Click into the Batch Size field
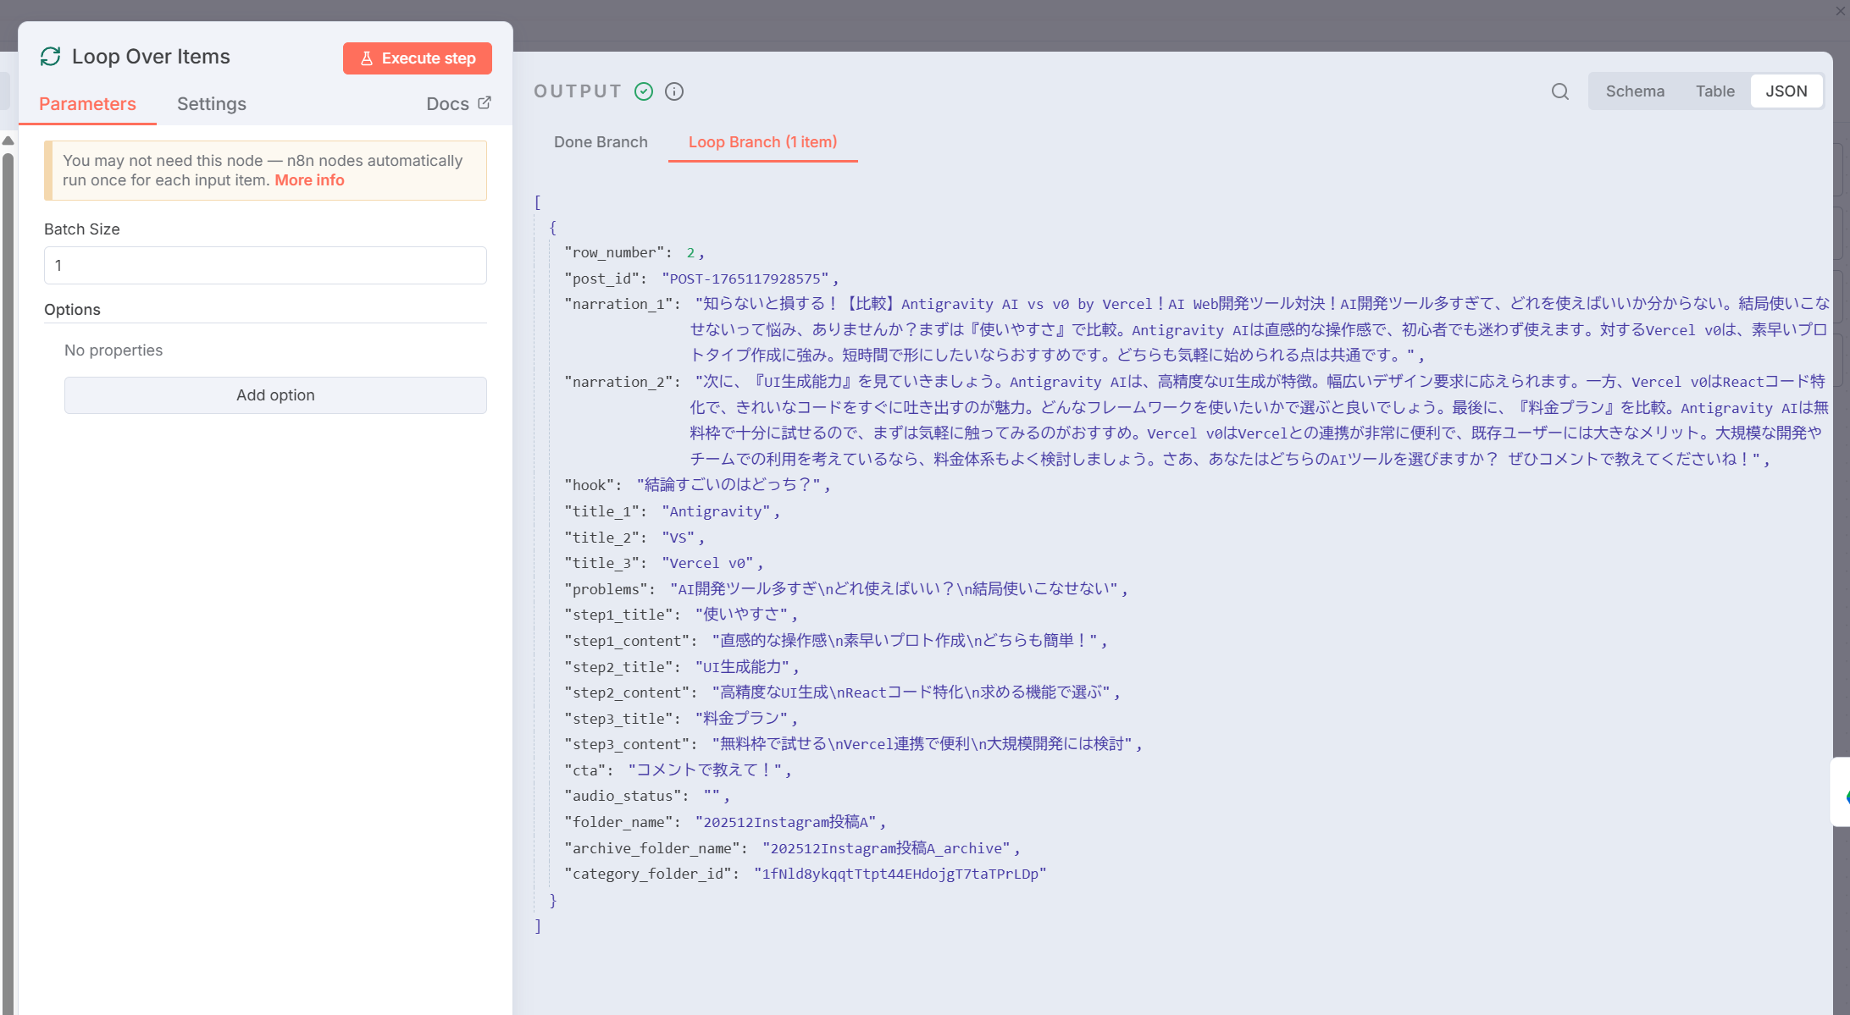 pyautogui.click(x=265, y=266)
